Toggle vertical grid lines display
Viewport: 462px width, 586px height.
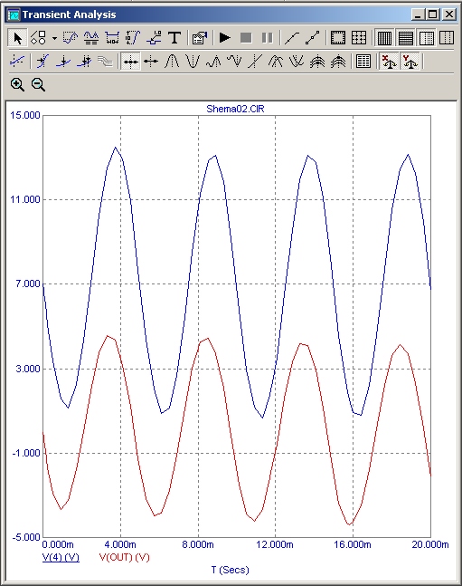(384, 38)
